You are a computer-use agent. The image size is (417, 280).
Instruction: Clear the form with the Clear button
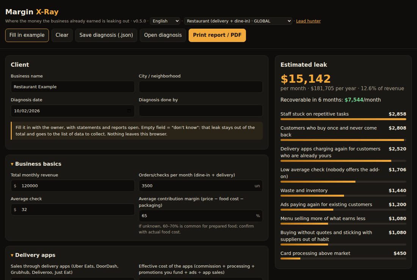tap(62, 35)
